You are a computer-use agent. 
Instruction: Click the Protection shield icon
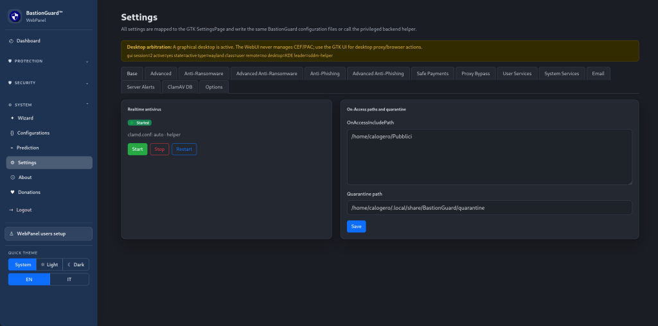(x=10, y=61)
